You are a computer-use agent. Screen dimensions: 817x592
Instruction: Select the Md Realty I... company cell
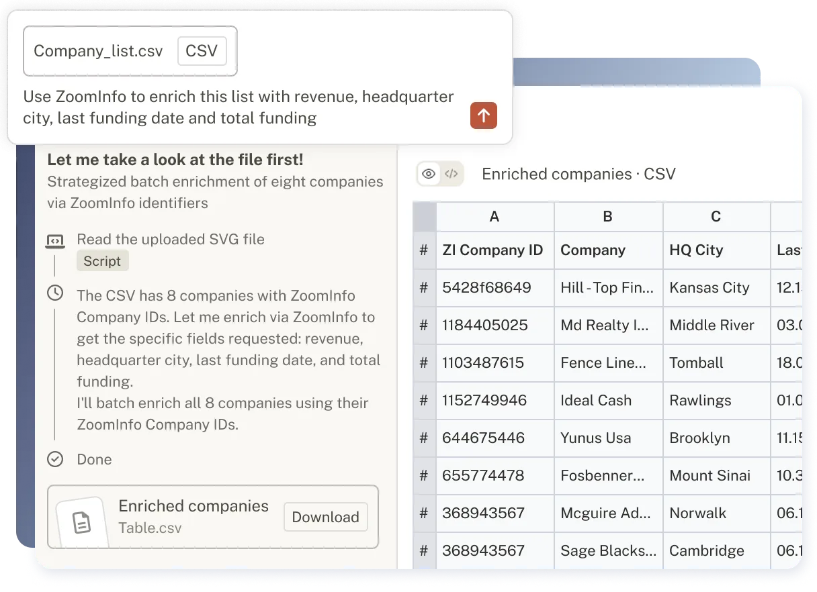608,326
